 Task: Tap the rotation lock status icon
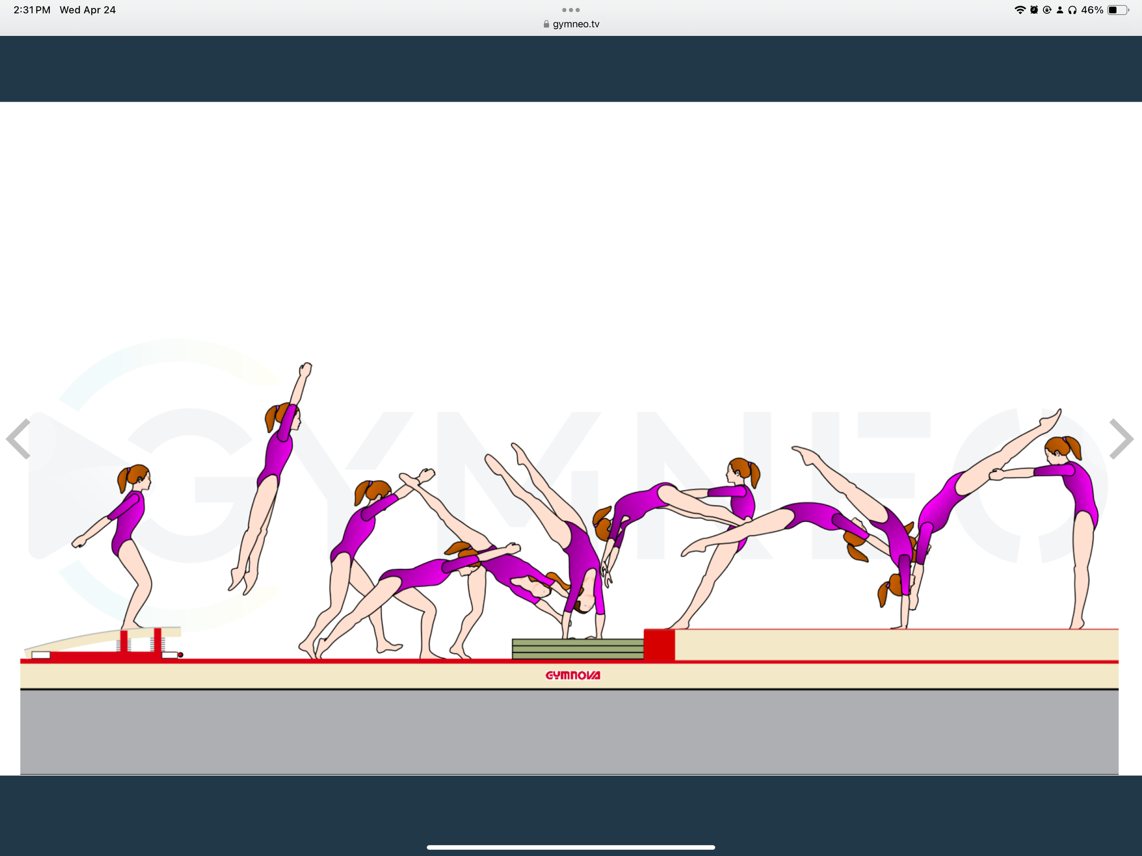tap(1047, 10)
